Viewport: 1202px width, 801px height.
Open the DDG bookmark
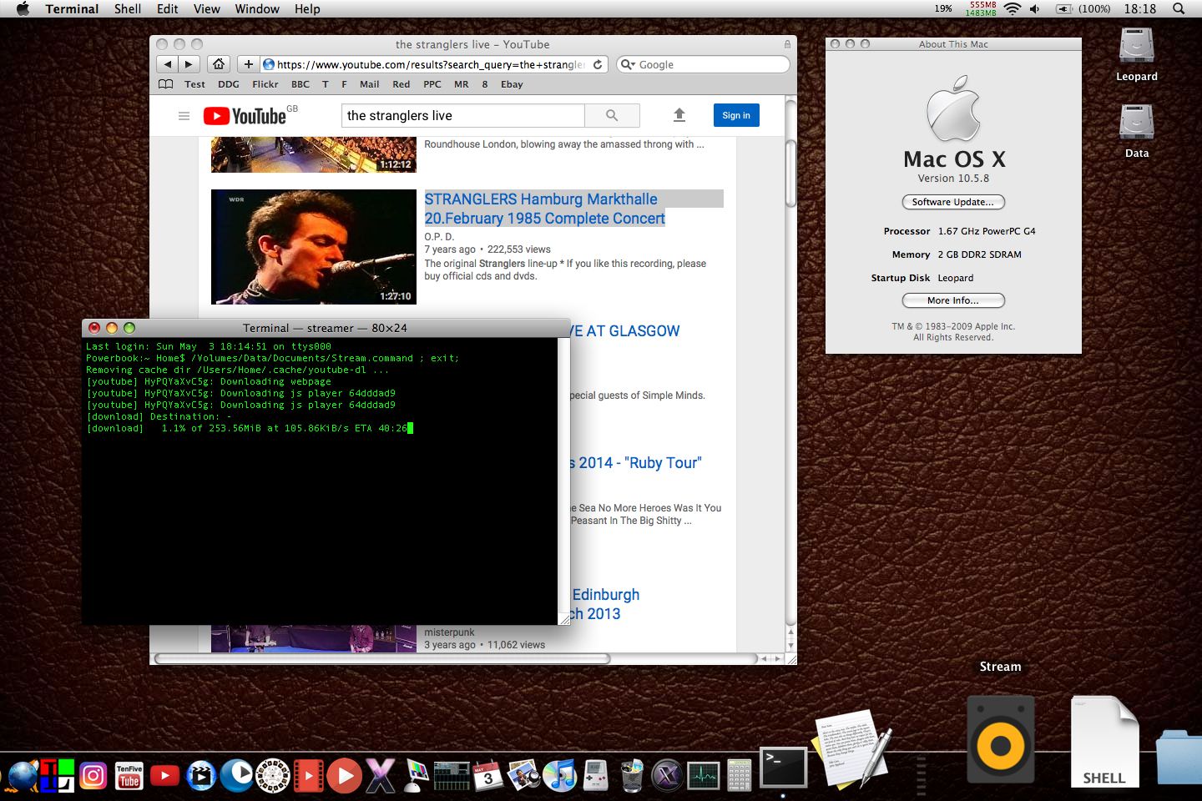(229, 84)
